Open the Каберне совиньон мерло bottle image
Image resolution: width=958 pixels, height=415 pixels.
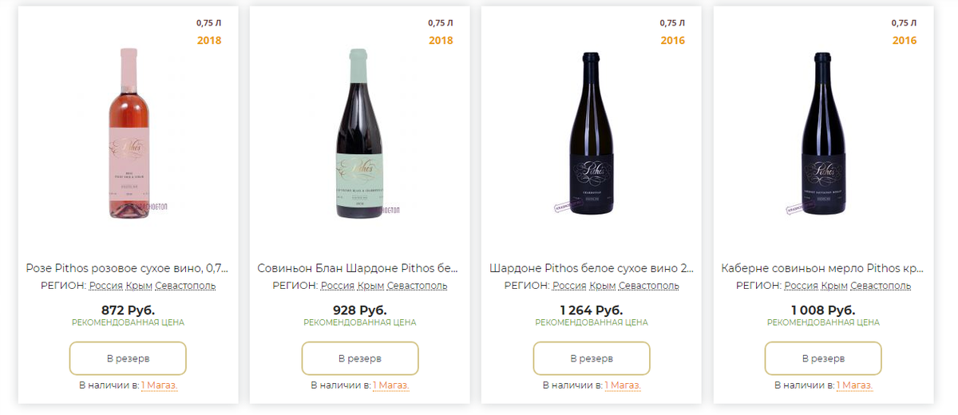click(x=823, y=134)
